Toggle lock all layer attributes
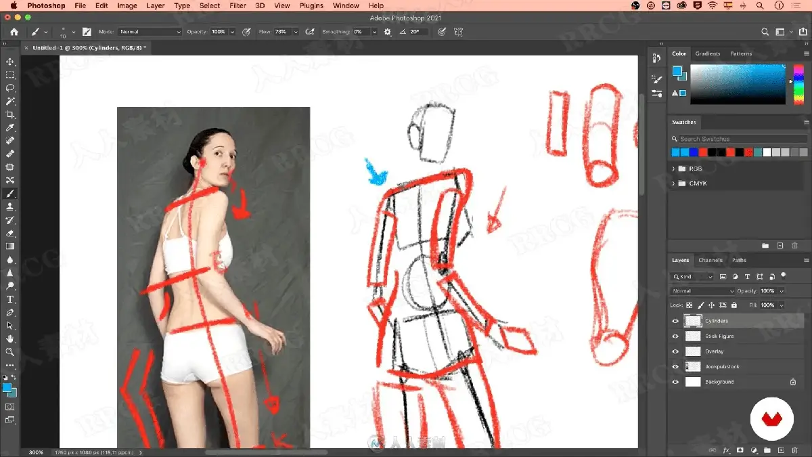Image resolution: width=812 pixels, height=457 pixels. tap(736, 305)
